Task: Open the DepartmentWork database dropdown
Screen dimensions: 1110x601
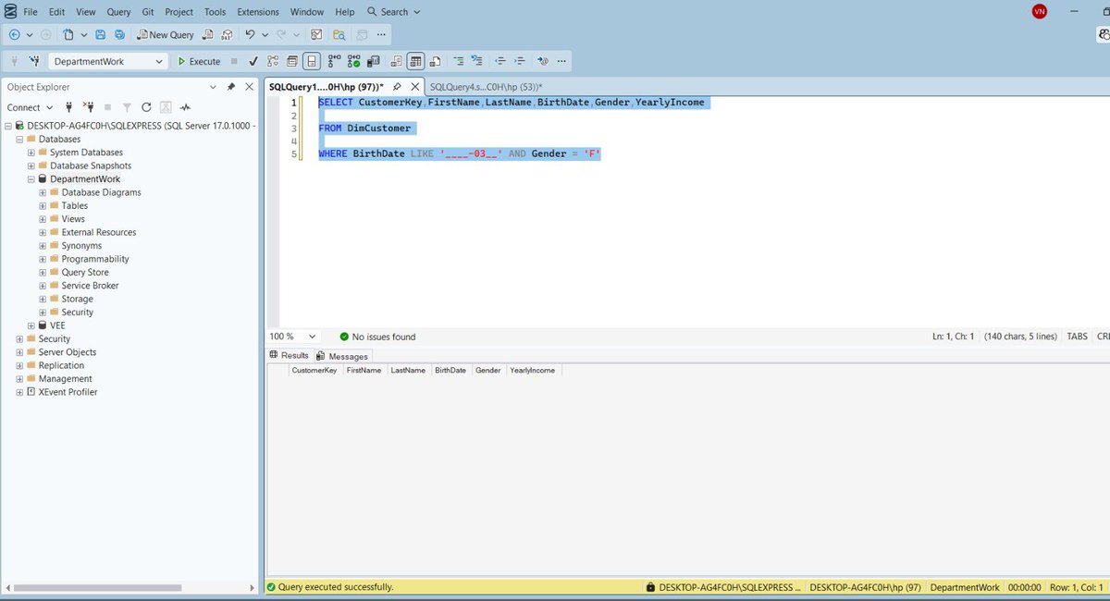Action: pyautogui.click(x=159, y=62)
